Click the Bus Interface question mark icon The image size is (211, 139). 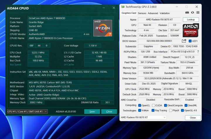tap(198, 52)
